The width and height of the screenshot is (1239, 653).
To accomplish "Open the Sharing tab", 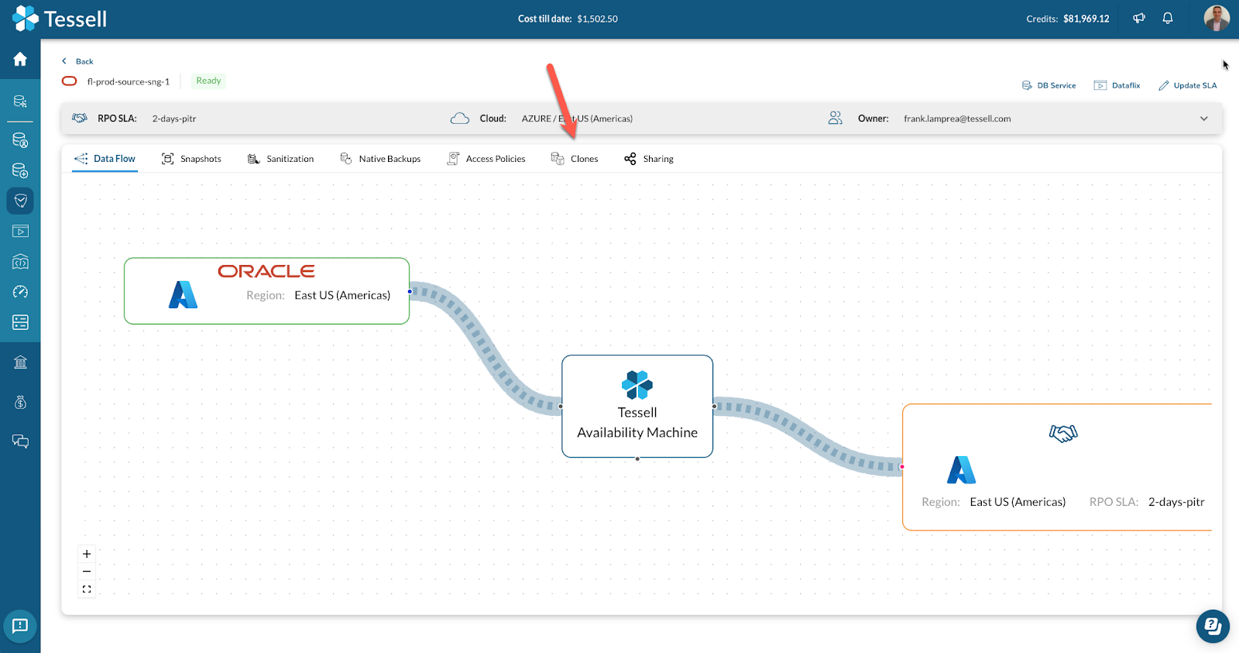I will pyautogui.click(x=649, y=159).
